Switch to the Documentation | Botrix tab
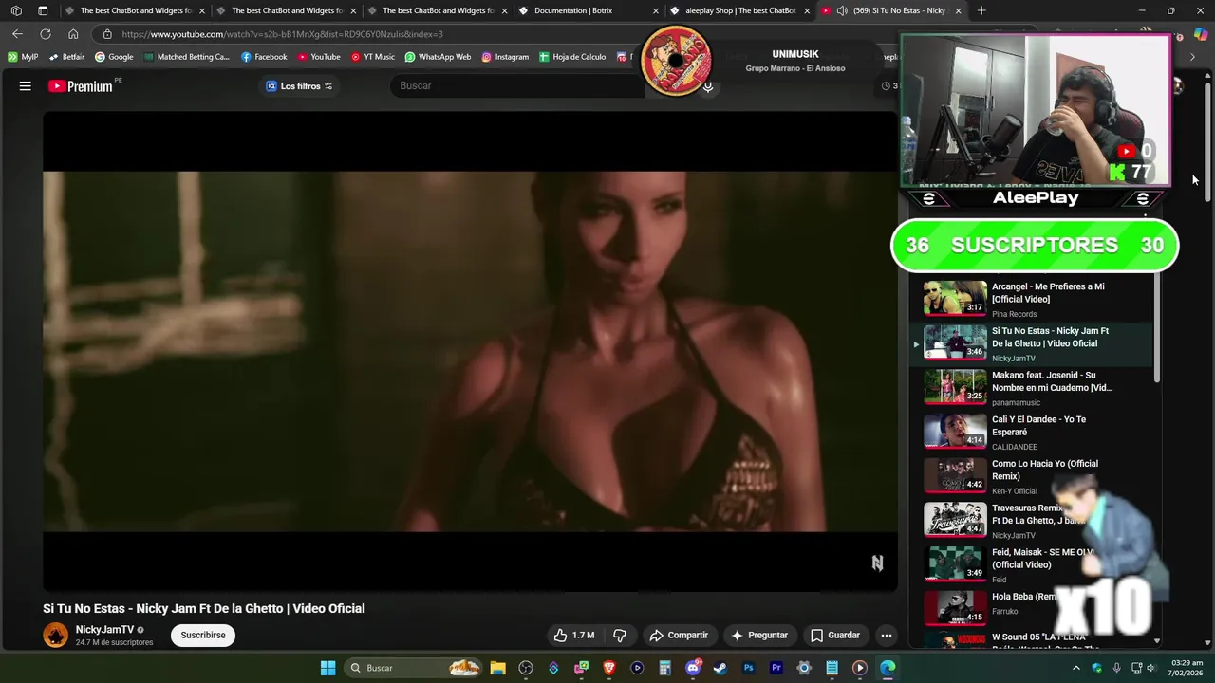This screenshot has height=683, width=1215. (x=589, y=10)
